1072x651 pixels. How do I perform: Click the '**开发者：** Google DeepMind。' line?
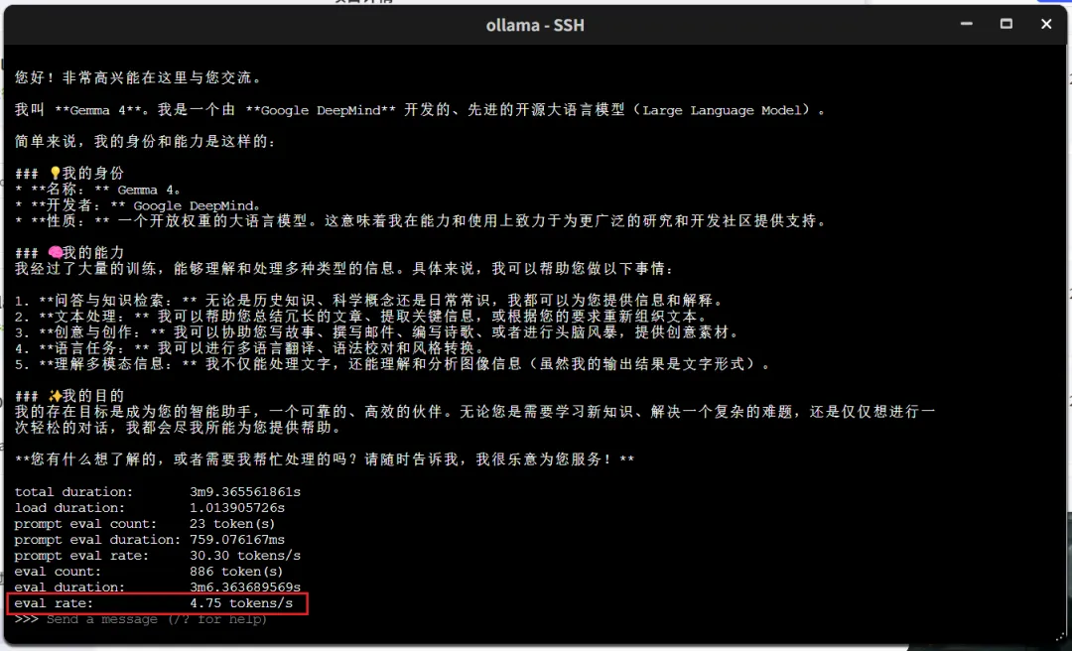137,205
